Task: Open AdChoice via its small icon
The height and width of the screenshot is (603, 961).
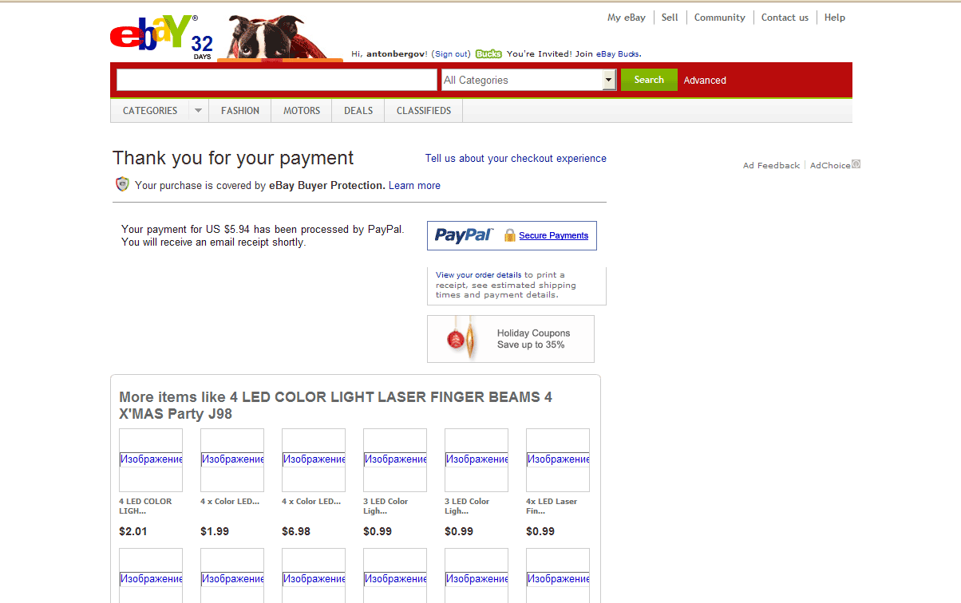Action: click(x=856, y=164)
